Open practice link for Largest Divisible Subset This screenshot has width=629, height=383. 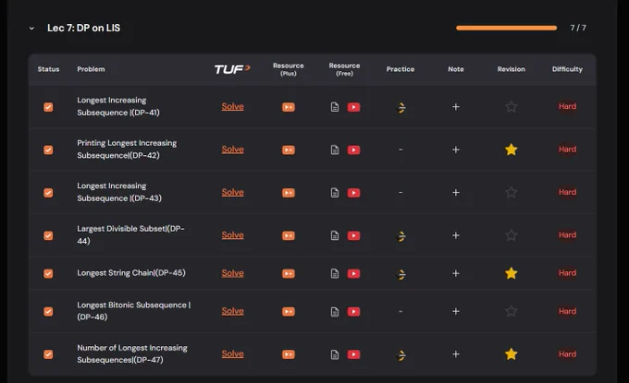tap(401, 236)
